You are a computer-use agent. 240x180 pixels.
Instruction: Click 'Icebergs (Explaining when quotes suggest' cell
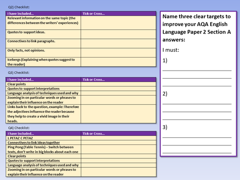(43, 62)
